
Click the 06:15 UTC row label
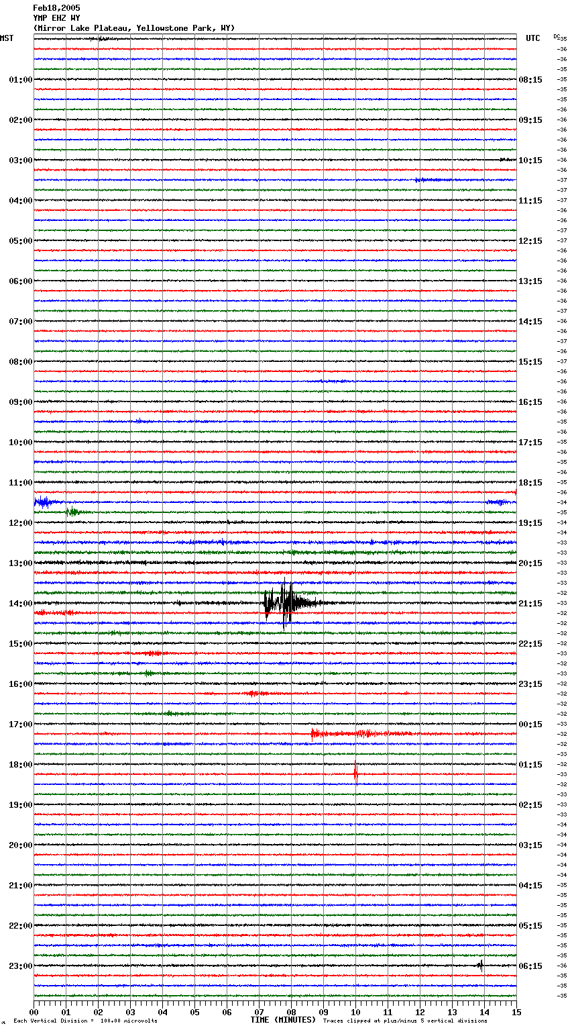click(x=530, y=966)
